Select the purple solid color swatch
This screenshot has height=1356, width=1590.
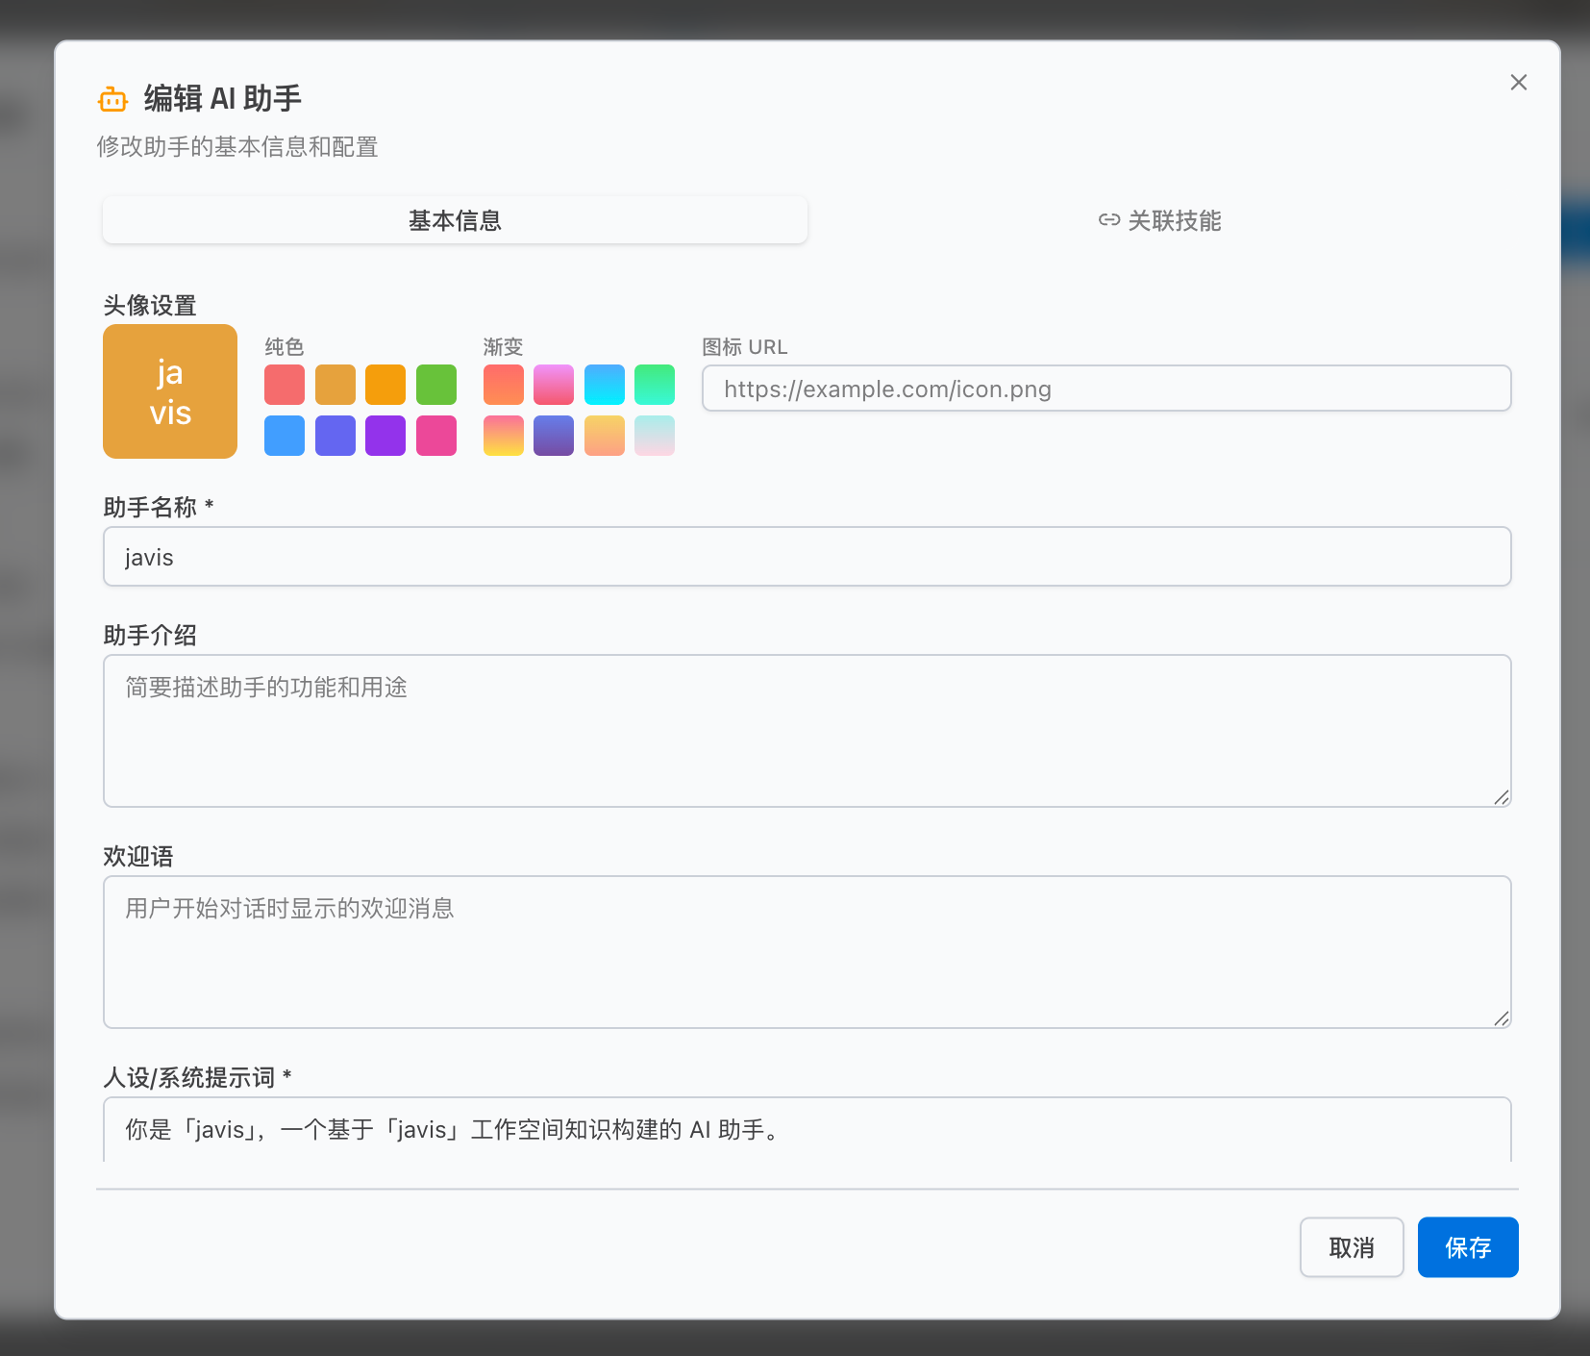coord(385,435)
